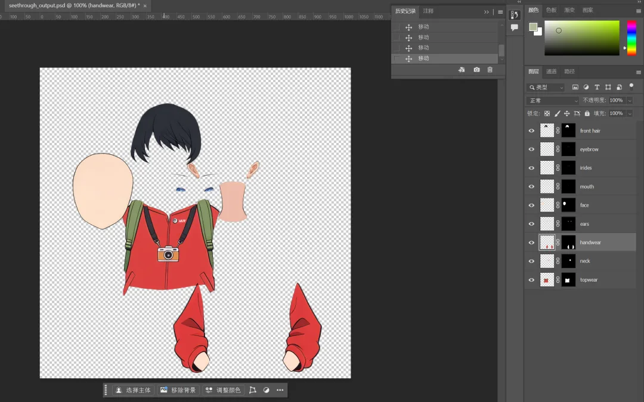Create new document from current state icon

point(462,70)
